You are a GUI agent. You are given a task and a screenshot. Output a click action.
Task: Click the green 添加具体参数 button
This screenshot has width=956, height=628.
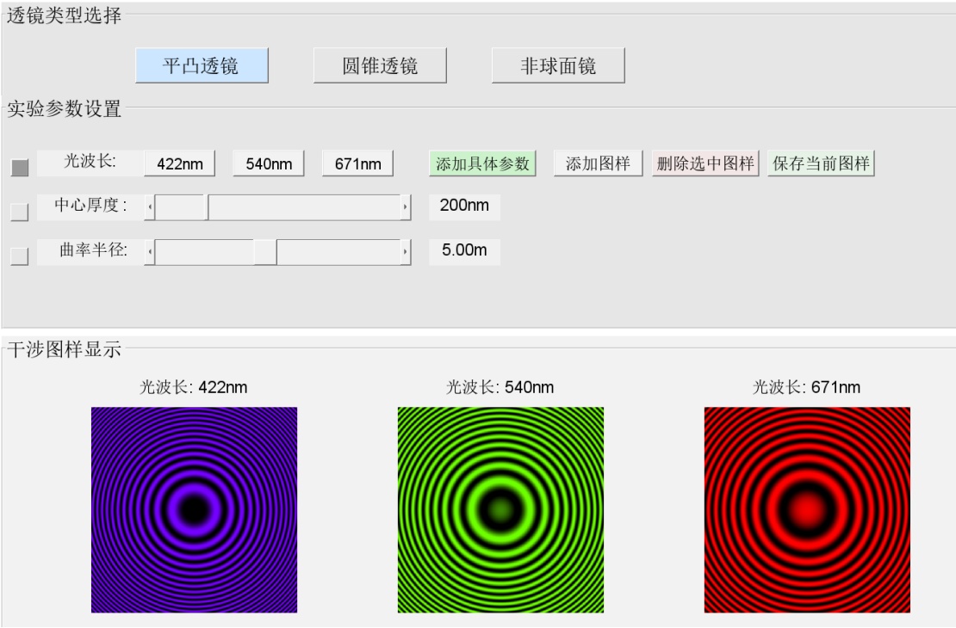482,163
